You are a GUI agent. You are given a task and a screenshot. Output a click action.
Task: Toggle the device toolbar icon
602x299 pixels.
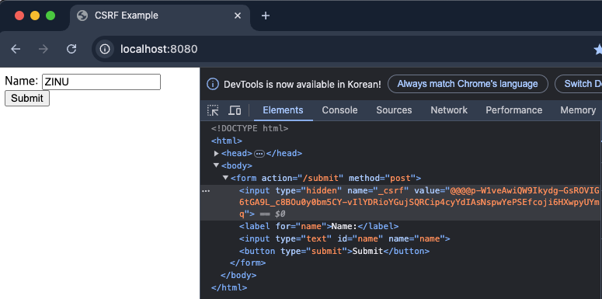pos(235,110)
